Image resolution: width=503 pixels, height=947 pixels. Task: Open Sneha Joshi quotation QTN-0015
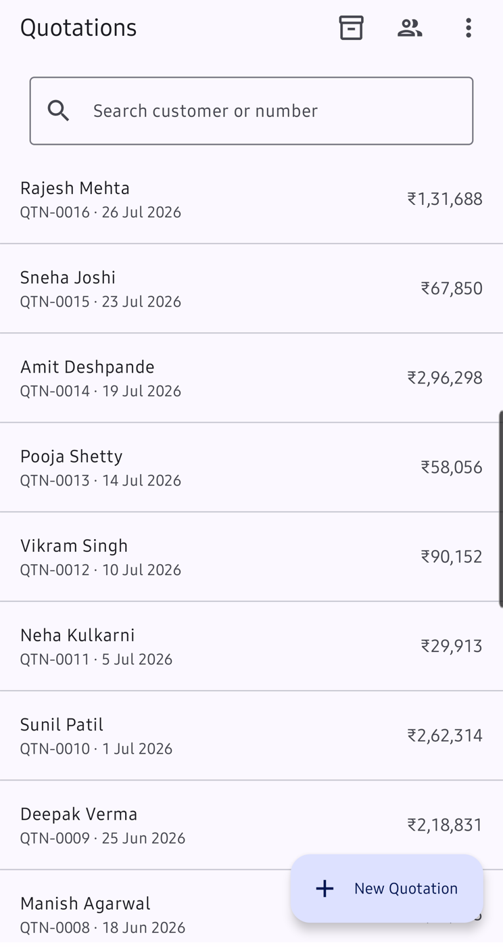tap(251, 289)
